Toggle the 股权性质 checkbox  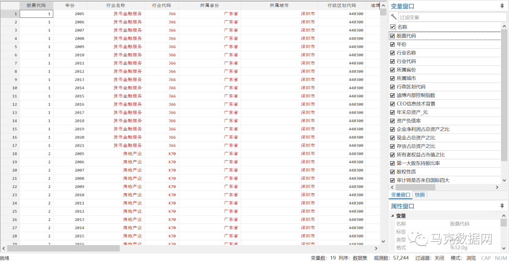tap(393, 172)
